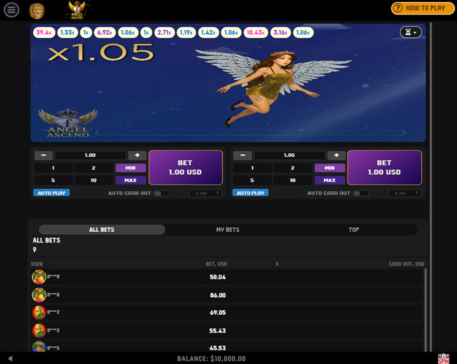This screenshot has width=457, height=364.
Task: Open the How To Play guide
Action: 422,8
